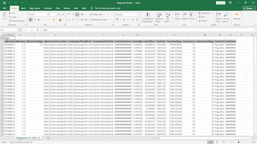Switch to the Review tab
The image size is (257, 144).
(67, 8)
